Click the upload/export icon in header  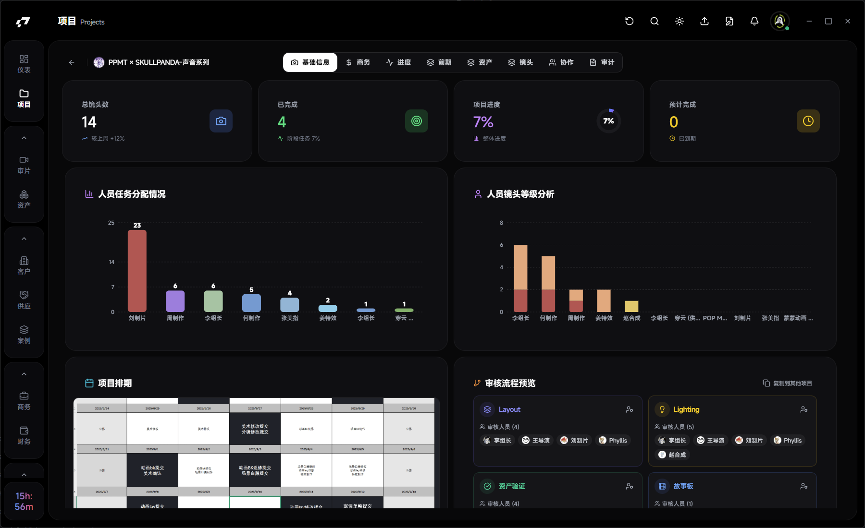coord(704,21)
